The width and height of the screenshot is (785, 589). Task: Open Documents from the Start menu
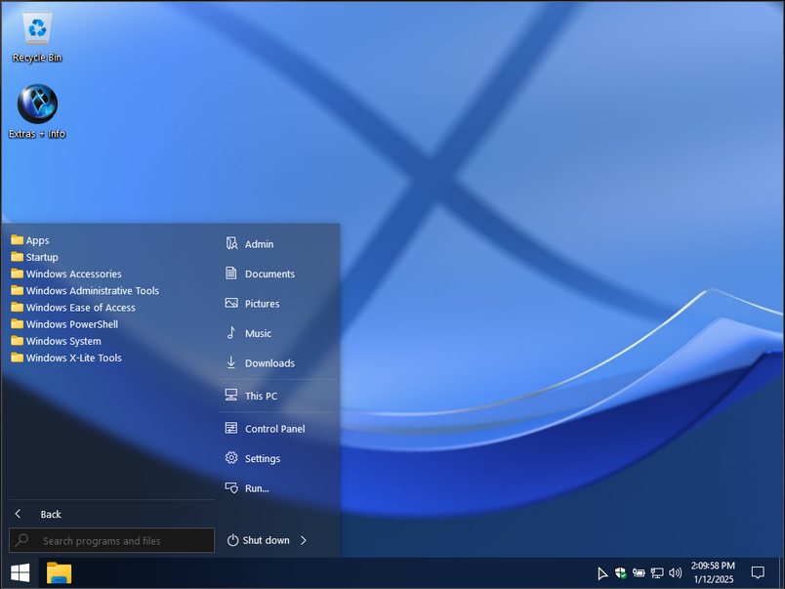[260, 273]
